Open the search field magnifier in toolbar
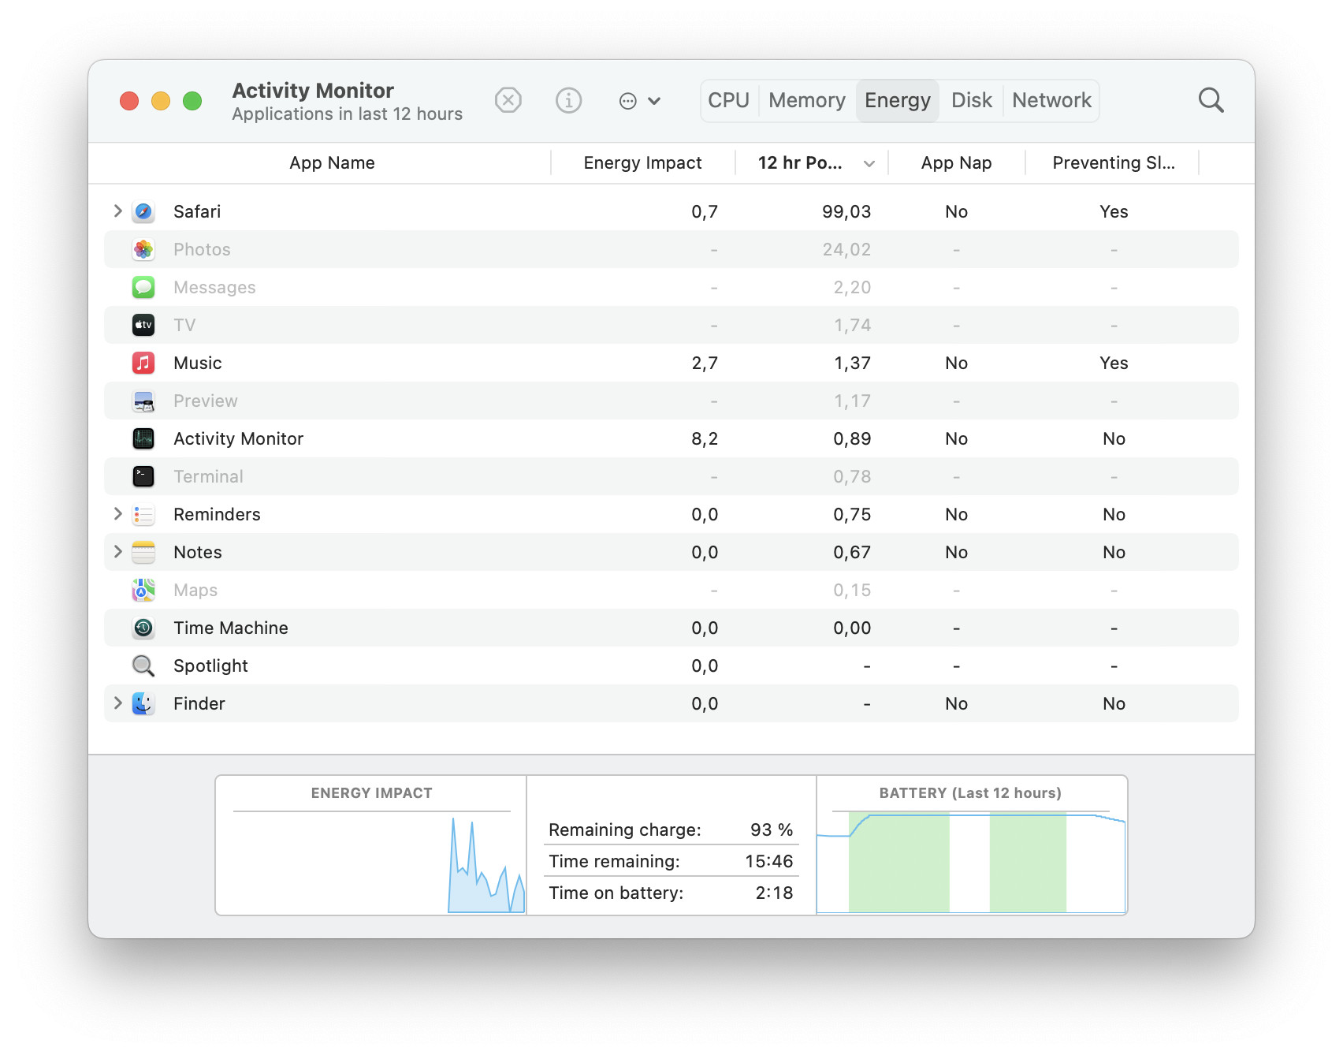The image size is (1343, 1055). (x=1211, y=100)
